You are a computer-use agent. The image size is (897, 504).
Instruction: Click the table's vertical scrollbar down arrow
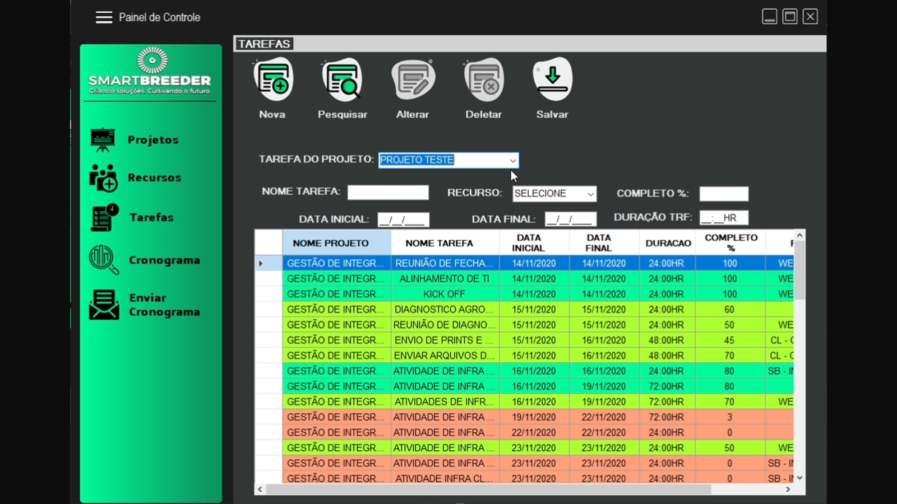point(800,478)
